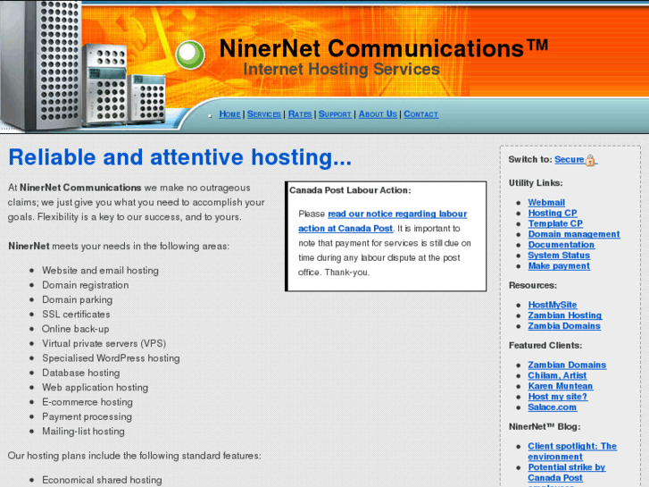Click the E-commerce hosting list item
This screenshot has height=487, width=649.
pos(87,402)
